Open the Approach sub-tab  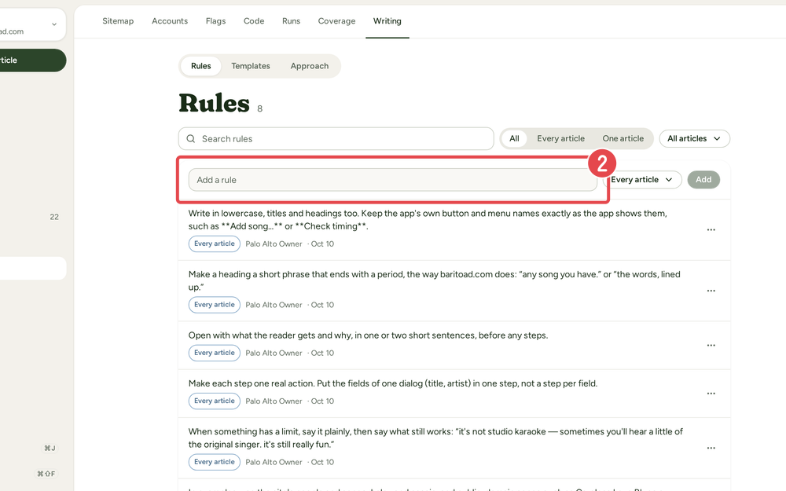pos(309,66)
